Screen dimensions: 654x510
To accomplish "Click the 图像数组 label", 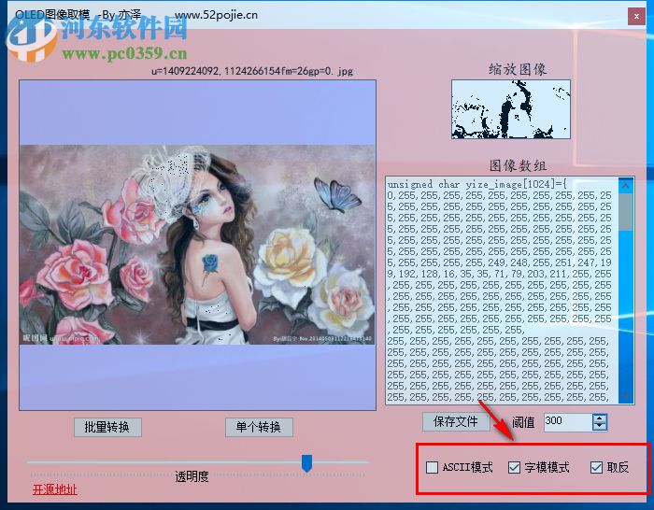I will 518,165.
